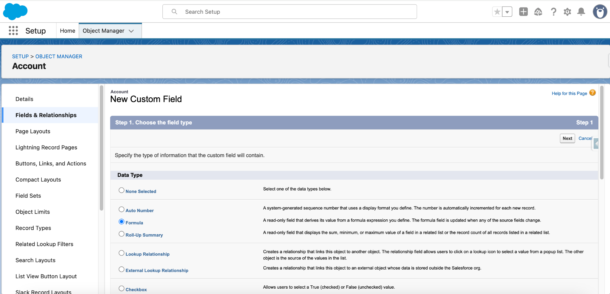This screenshot has width=610, height=294.
Task: Open Fields & Relationships in sidebar
Action: click(x=50, y=115)
